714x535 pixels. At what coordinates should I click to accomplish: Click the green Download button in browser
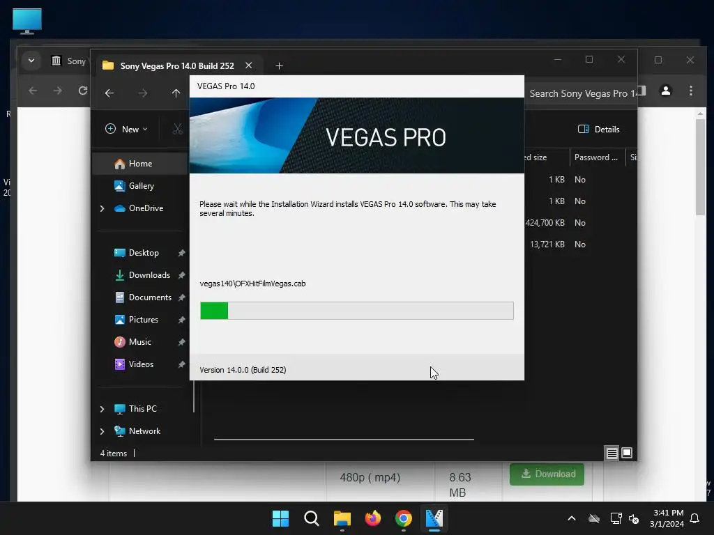(547, 474)
